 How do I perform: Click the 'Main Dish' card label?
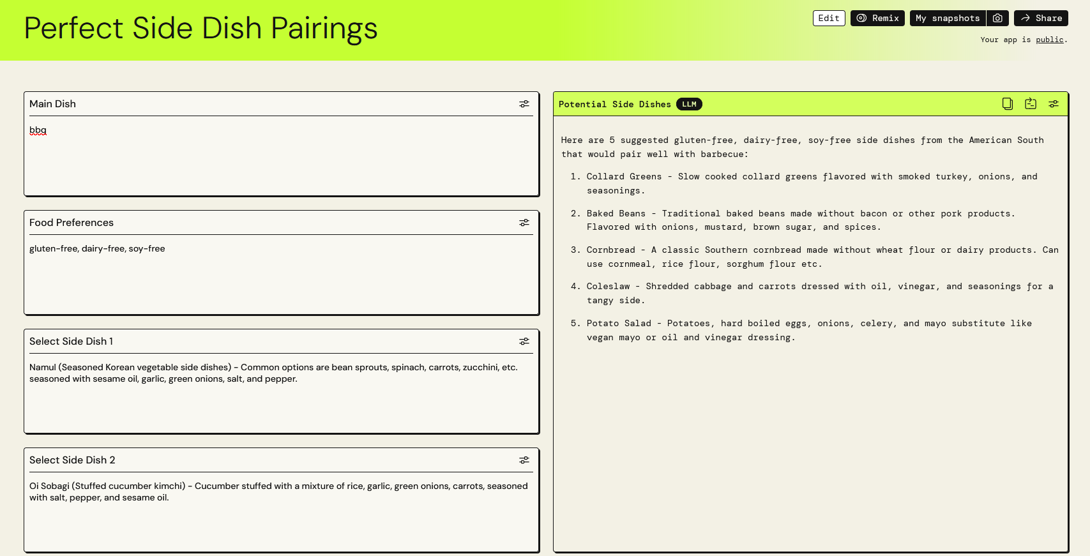52,104
